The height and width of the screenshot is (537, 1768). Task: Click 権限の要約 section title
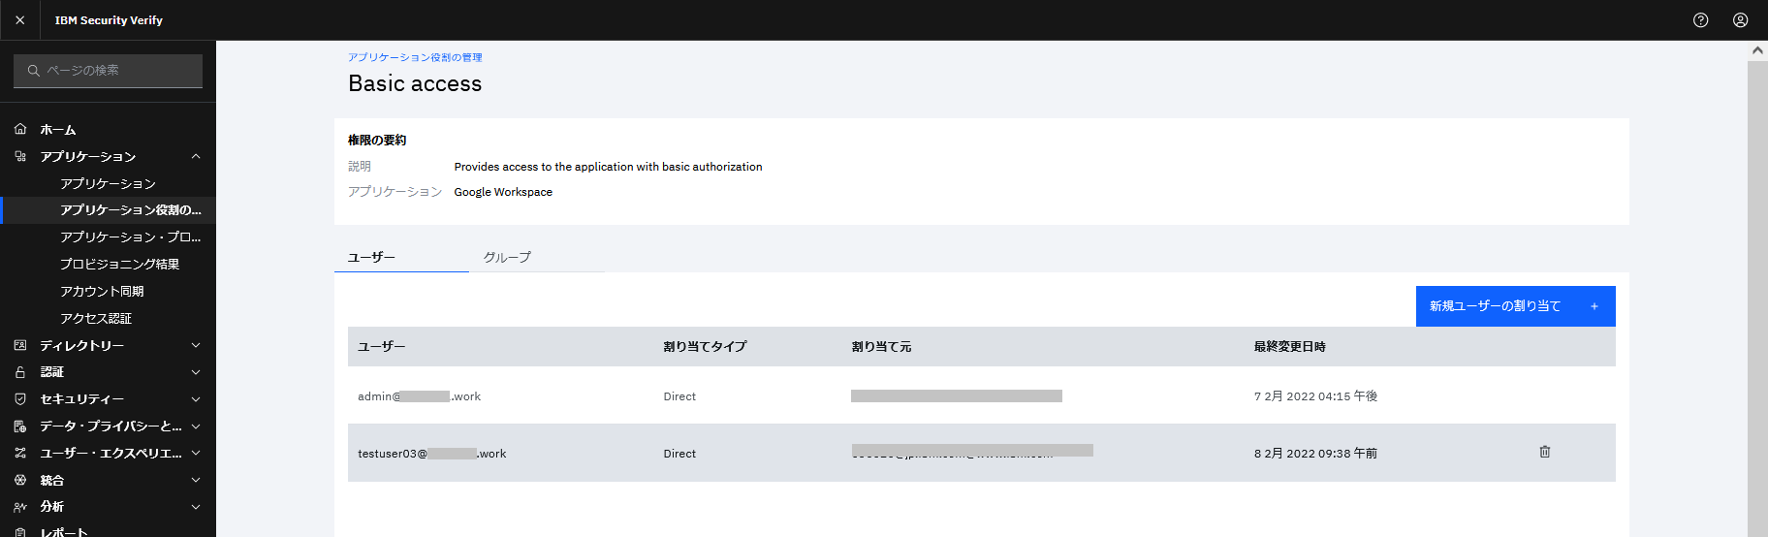377,140
